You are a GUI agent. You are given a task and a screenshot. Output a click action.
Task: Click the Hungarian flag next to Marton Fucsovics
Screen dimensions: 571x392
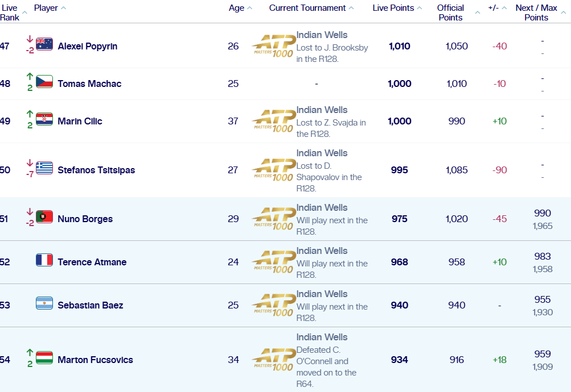44,358
